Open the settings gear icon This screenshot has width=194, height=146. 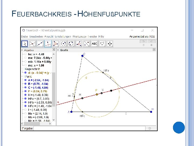pyautogui.click(x=151, y=45)
